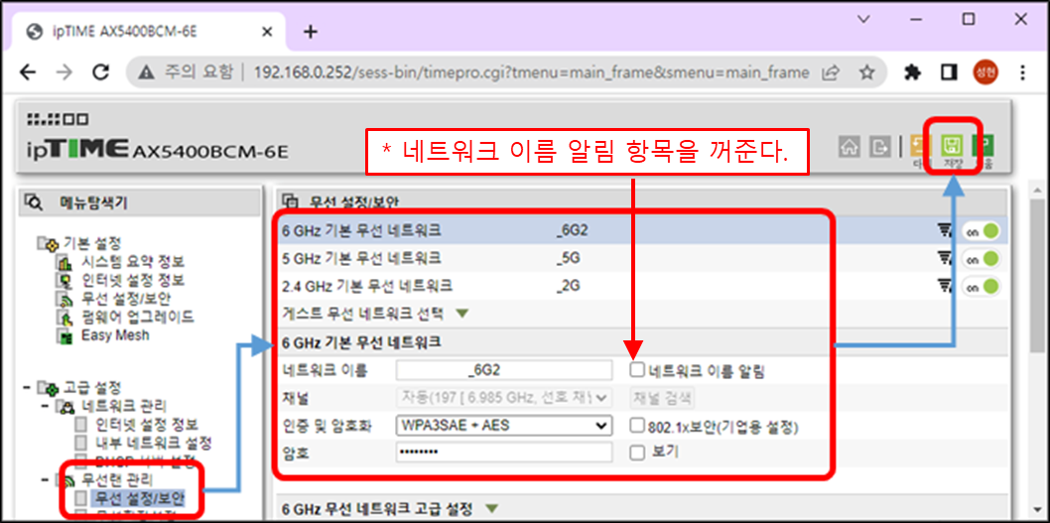
Task: Reload the page with browser refresh button
Action: pyautogui.click(x=100, y=72)
